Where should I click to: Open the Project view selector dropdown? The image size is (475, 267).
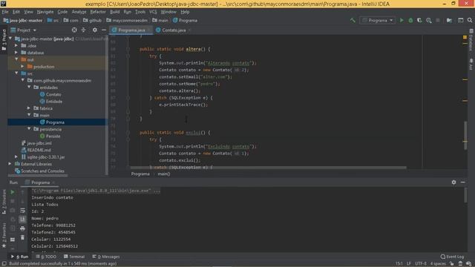tap(24, 30)
